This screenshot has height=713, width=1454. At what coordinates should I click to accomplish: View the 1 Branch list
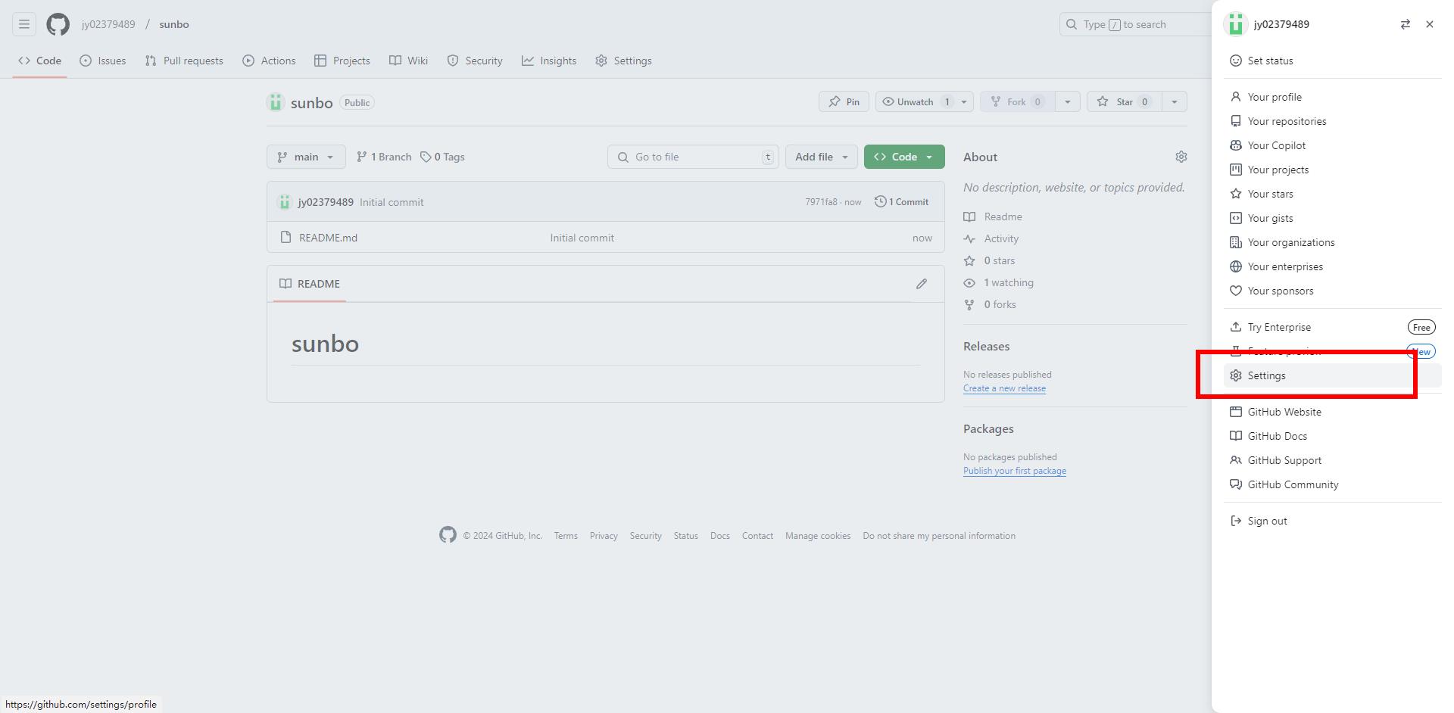pyautogui.click(x=384, y=157)
